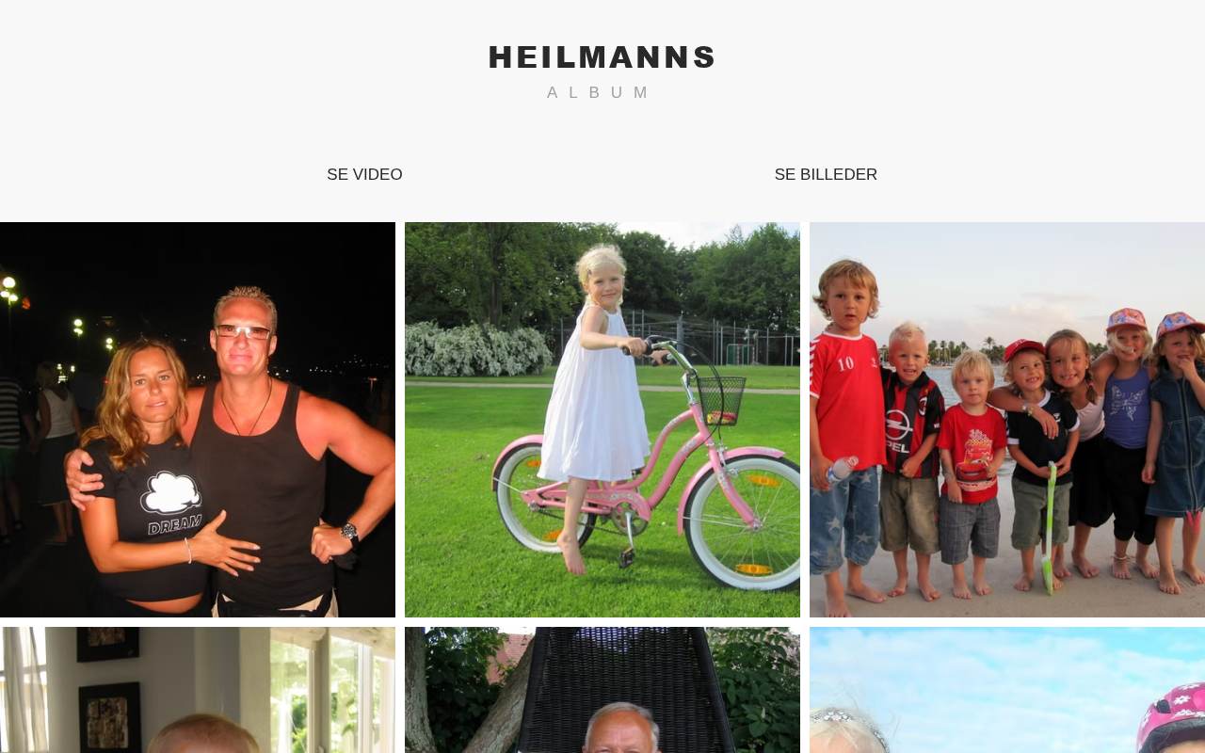Open the girl on pink bicycle photo
This screenshot has height=753, width=1205.
coord(602,420)
